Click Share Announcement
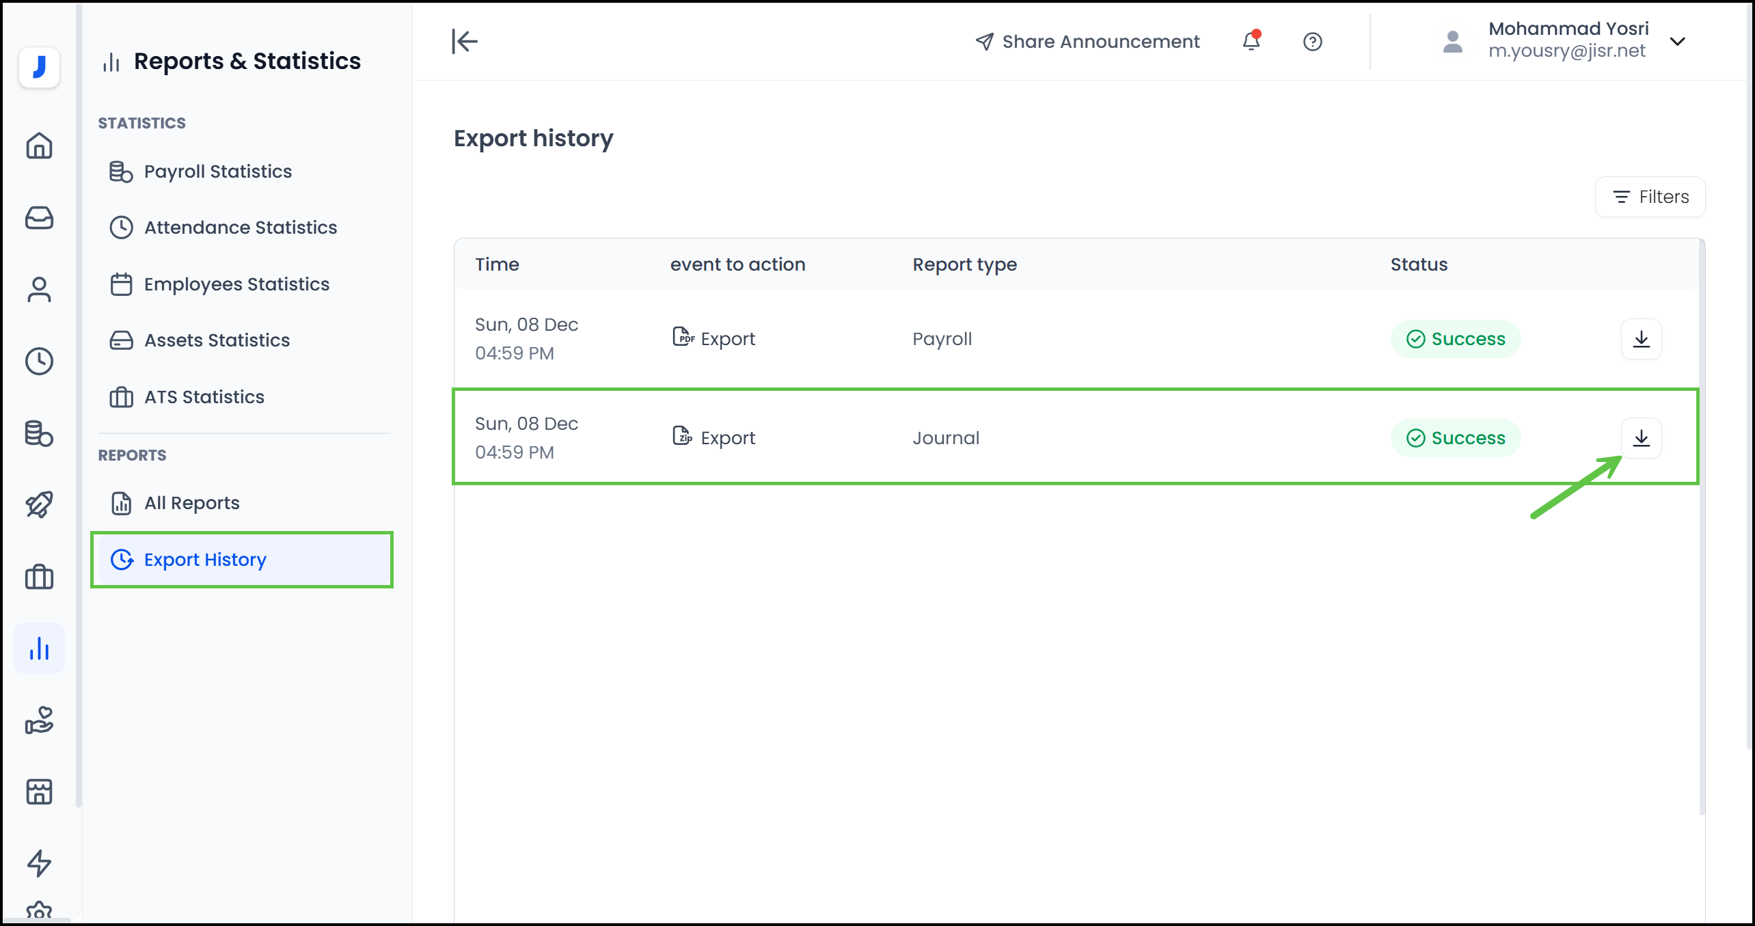The height and width of the screenshot is (926, 1755). pyautogui.click(x=1087, y=42)
